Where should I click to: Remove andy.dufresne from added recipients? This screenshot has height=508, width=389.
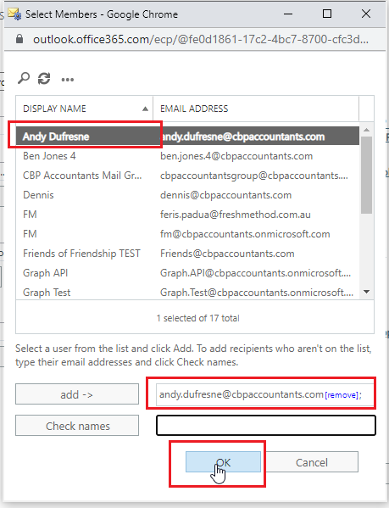tap(342, 395)
